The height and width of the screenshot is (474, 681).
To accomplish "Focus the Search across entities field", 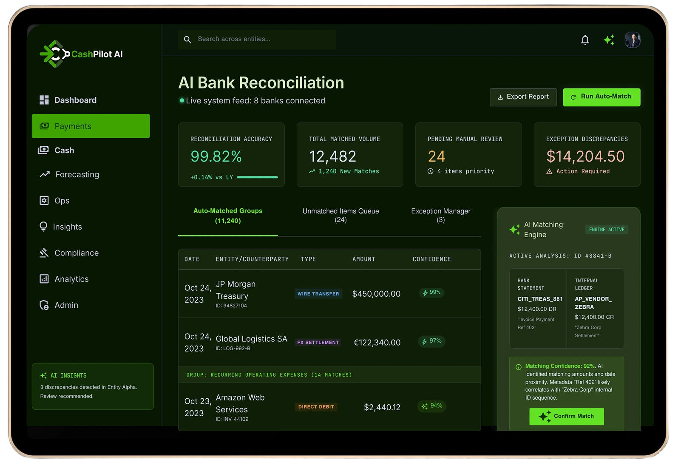I will (x=257, y=40).
